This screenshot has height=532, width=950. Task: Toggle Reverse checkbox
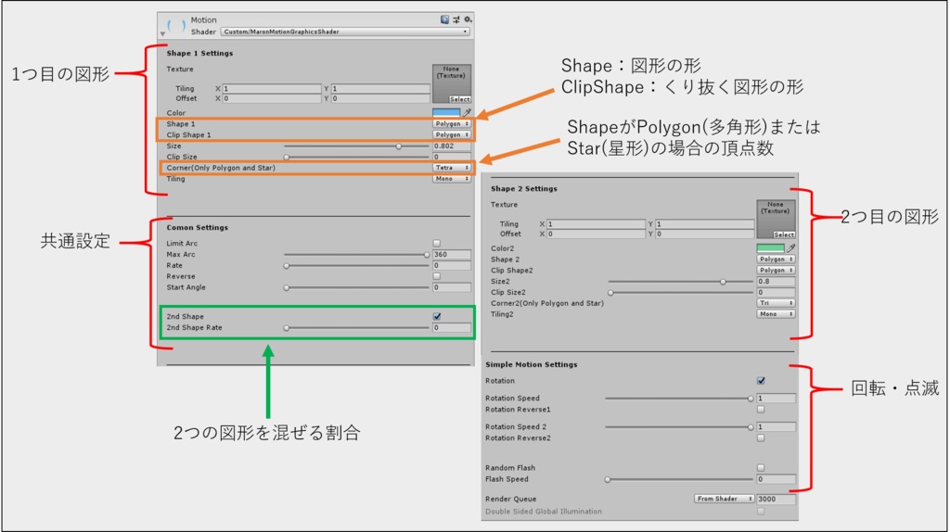pyautogui.click(x=436, y=276)
